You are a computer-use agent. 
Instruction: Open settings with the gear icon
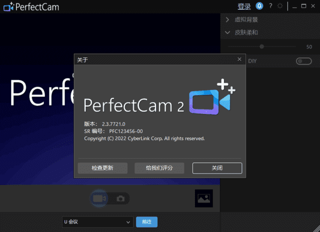click(x=280, y=6)
